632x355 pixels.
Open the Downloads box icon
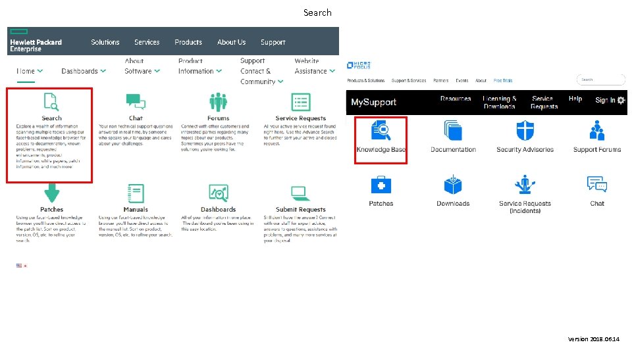(453, 185)
